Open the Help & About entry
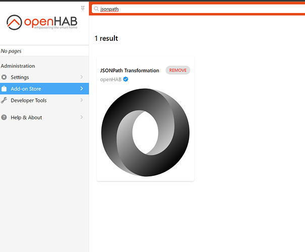 tap(44, 117)
